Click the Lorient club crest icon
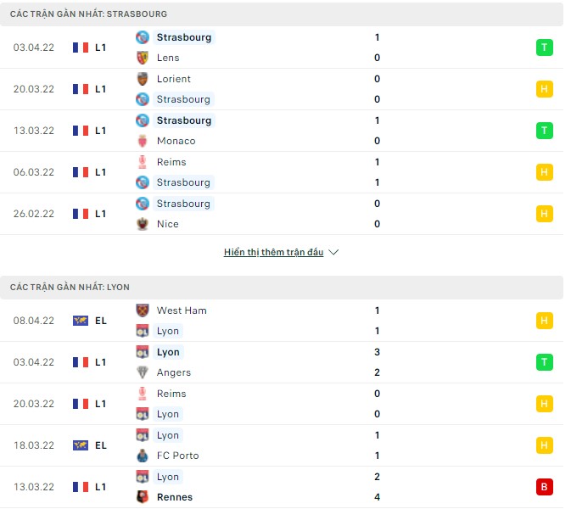 [143, 79]
